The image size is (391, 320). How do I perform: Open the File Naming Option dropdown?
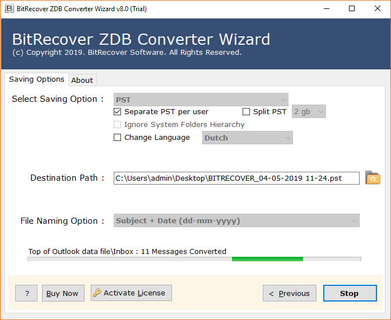point(236,220)
